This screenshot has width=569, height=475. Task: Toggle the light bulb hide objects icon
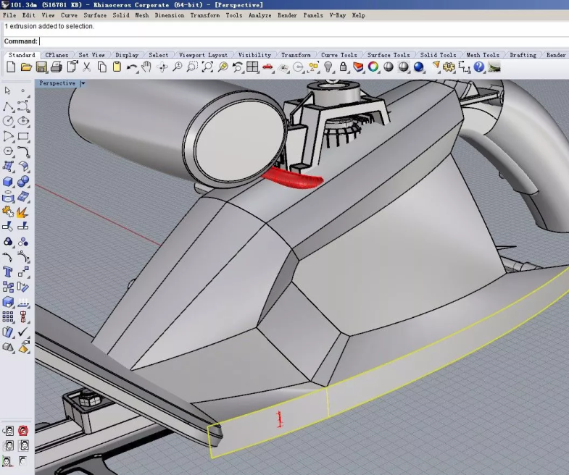(328, 67)
